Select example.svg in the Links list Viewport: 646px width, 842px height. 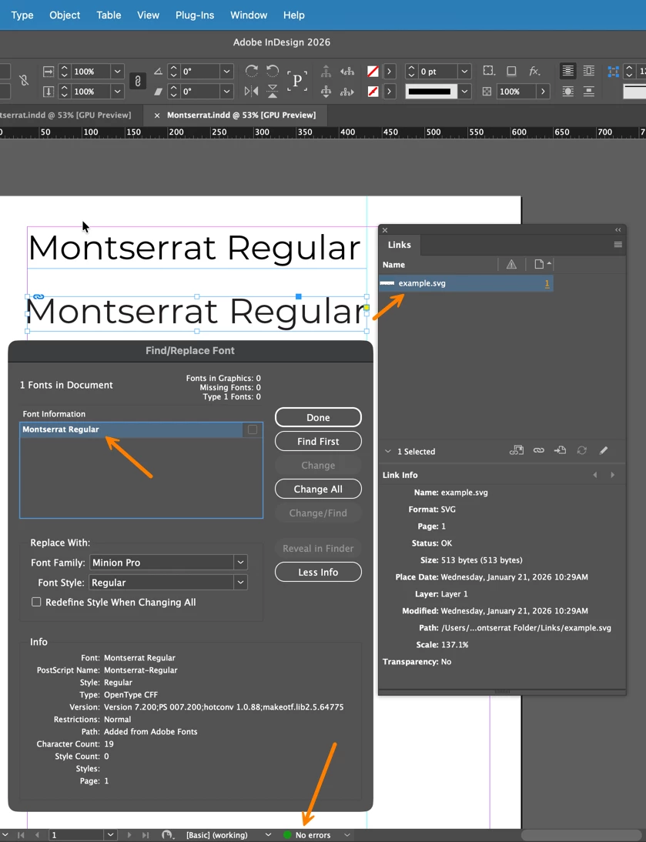pyautogui.click(x=466, y=283)
